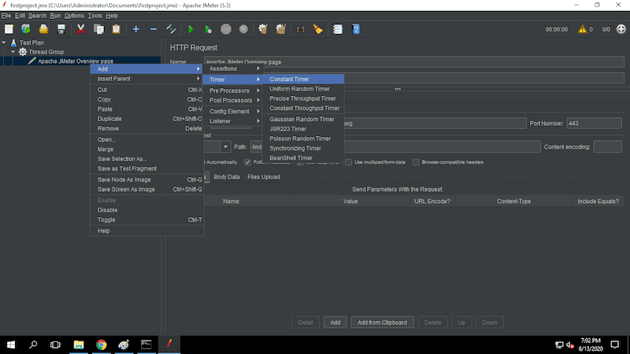The width and height of the screenshot is (630, 354).
Task: Expand all nodes with plus icon
Action: tap(135, 29)
